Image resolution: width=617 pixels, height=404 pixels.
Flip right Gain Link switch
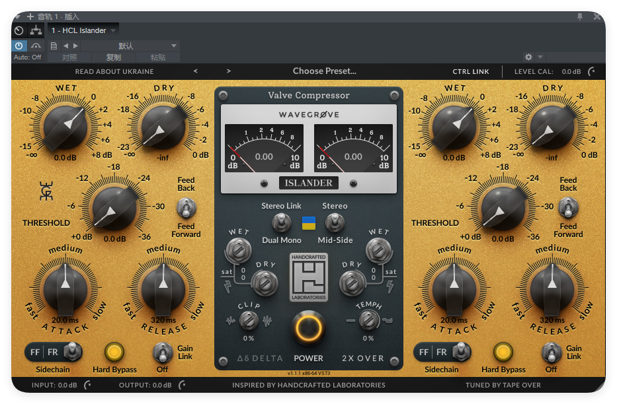click(x=551, y=352)
